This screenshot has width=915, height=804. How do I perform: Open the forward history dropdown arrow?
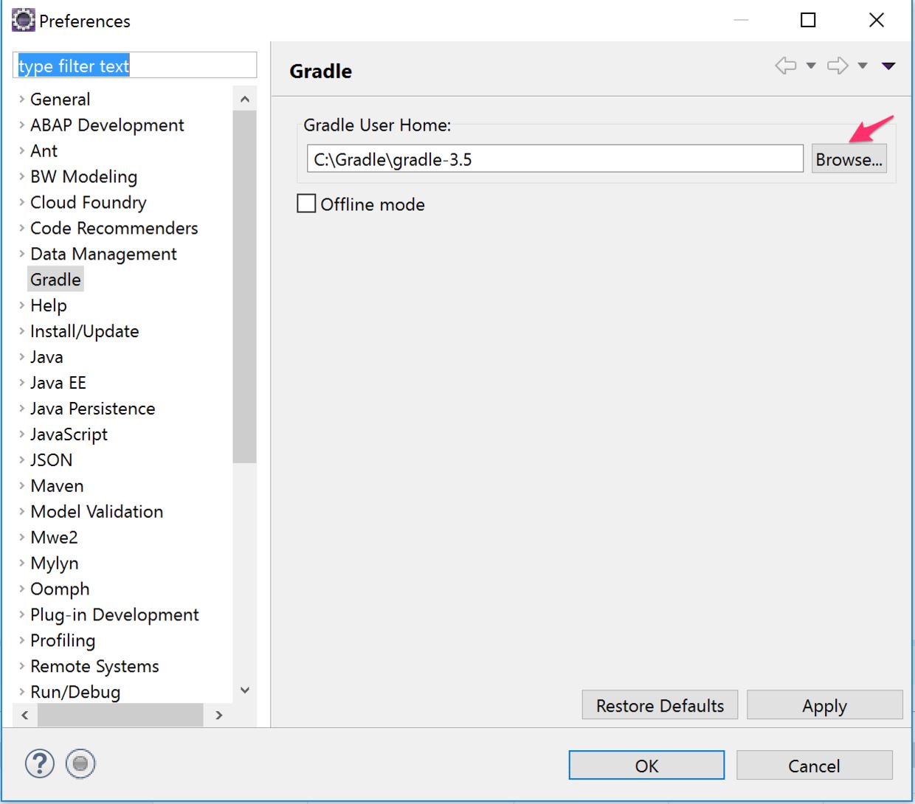pos(863,66)
